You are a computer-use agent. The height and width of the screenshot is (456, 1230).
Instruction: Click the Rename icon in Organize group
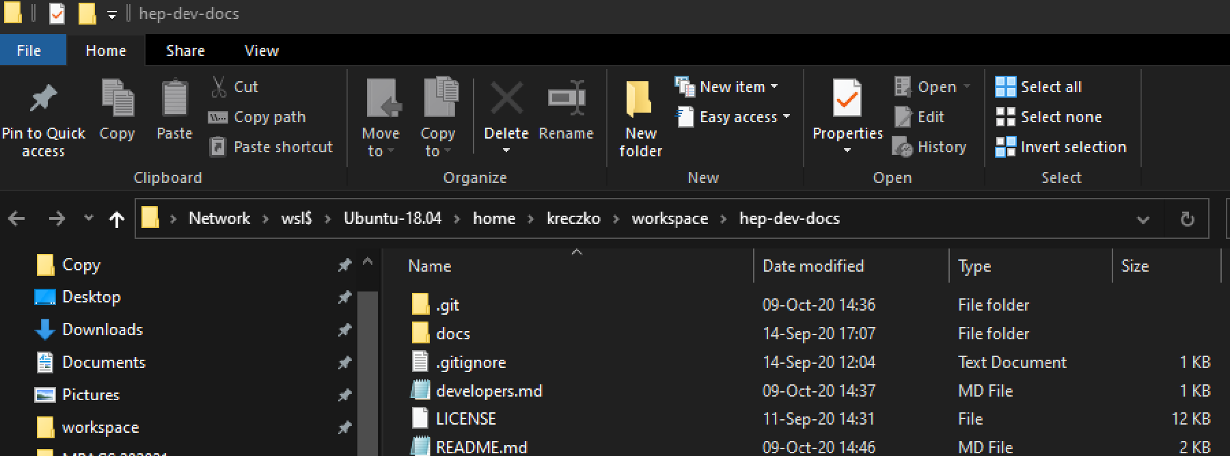pyautogui.click(x=566, y=99)
